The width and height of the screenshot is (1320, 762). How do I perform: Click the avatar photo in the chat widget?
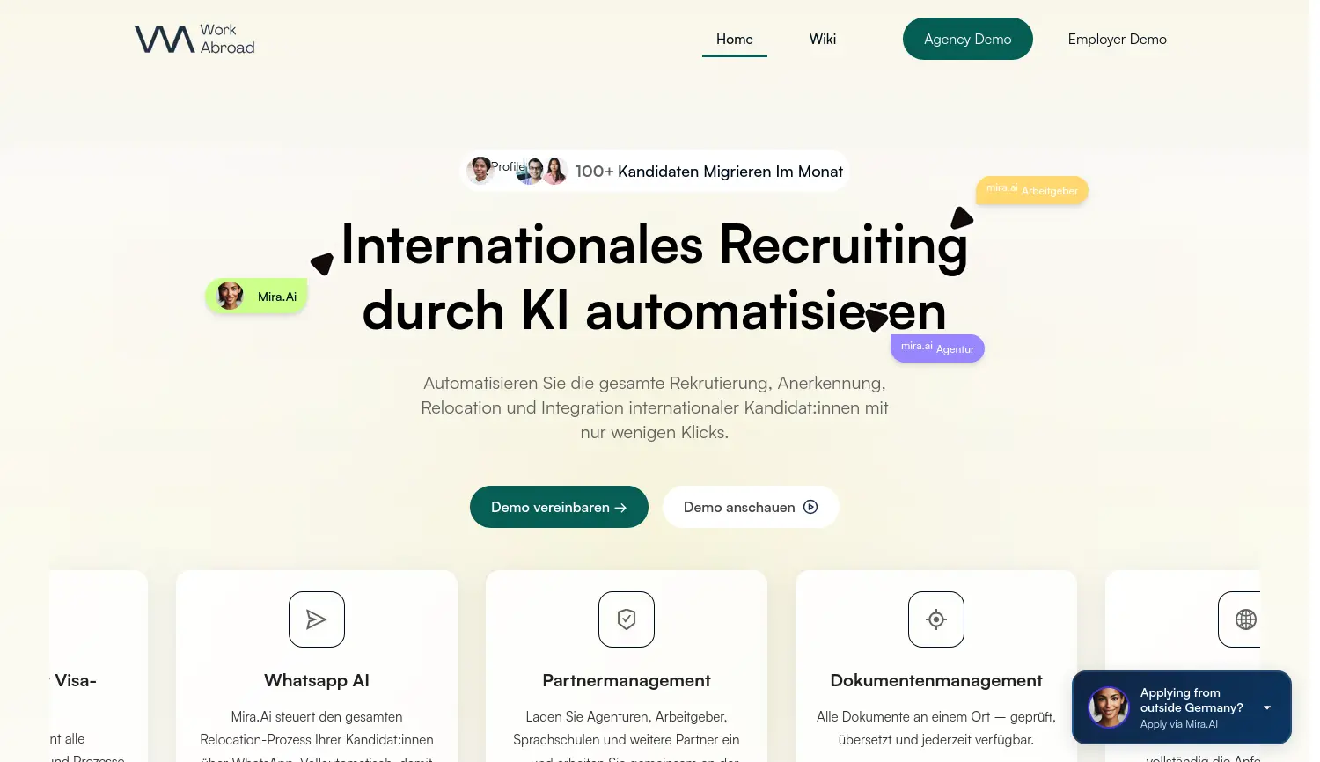1108,707
